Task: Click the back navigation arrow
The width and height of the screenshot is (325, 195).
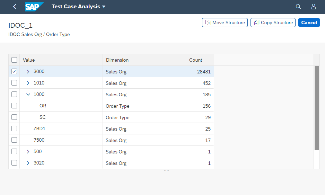Action: point(15,7)
